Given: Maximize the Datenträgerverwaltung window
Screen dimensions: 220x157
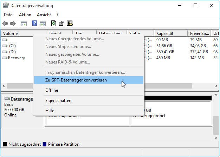Looking at the screenshot, I should [x=195, y=5].
